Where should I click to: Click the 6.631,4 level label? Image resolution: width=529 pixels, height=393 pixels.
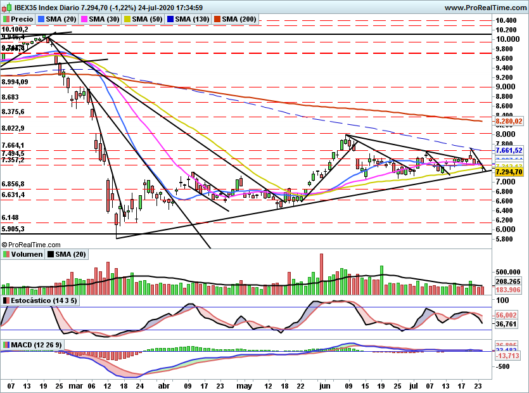pyautogui.click(x=13, y=195)
